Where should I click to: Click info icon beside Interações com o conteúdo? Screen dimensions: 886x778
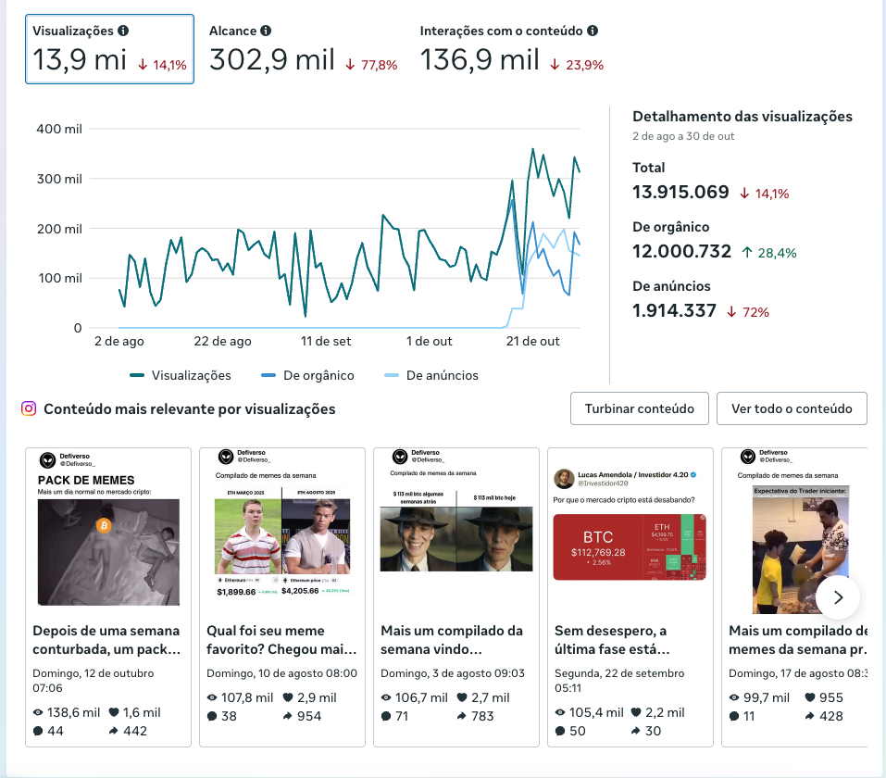593,31
